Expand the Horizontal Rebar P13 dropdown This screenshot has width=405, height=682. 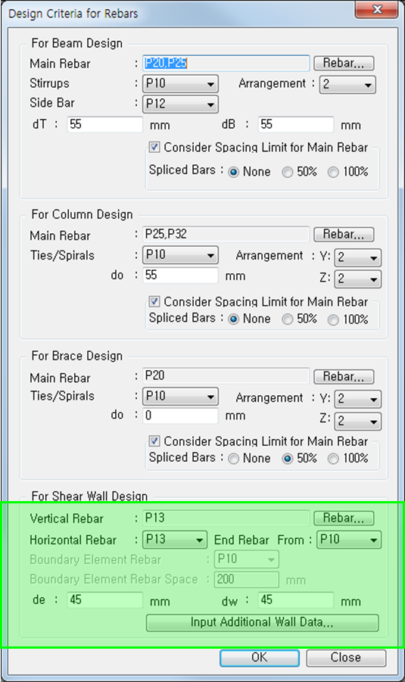click(175, 540)
